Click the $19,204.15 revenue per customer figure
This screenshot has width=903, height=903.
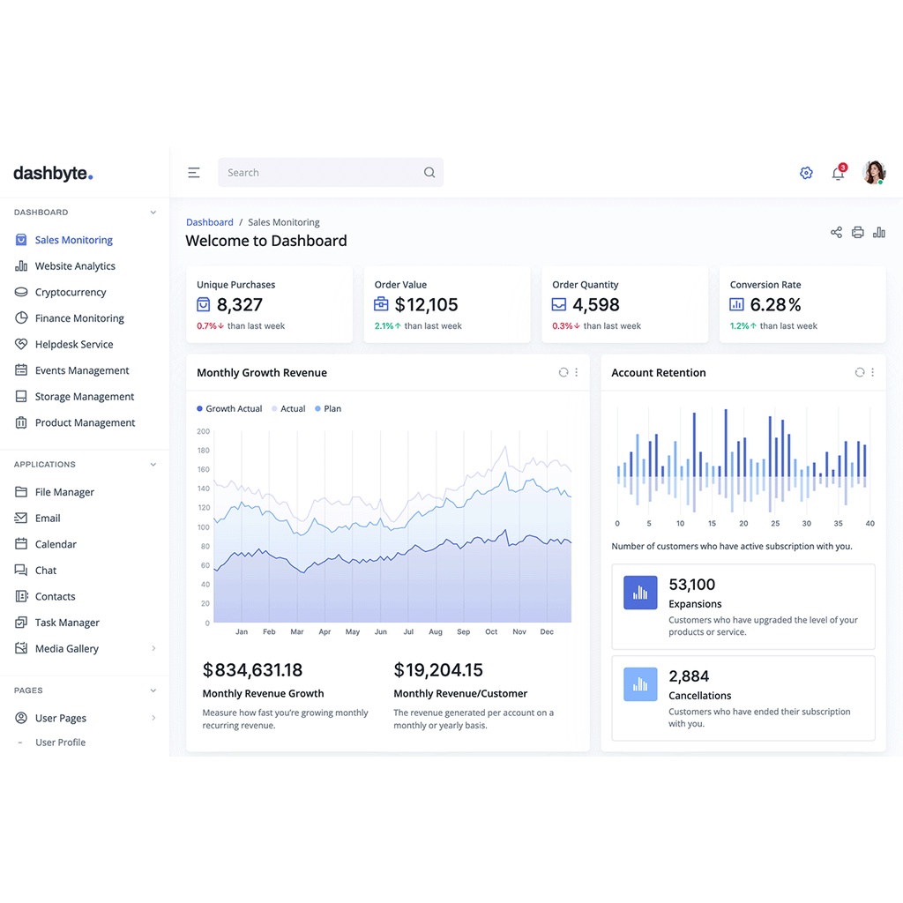tap(438, 670)
